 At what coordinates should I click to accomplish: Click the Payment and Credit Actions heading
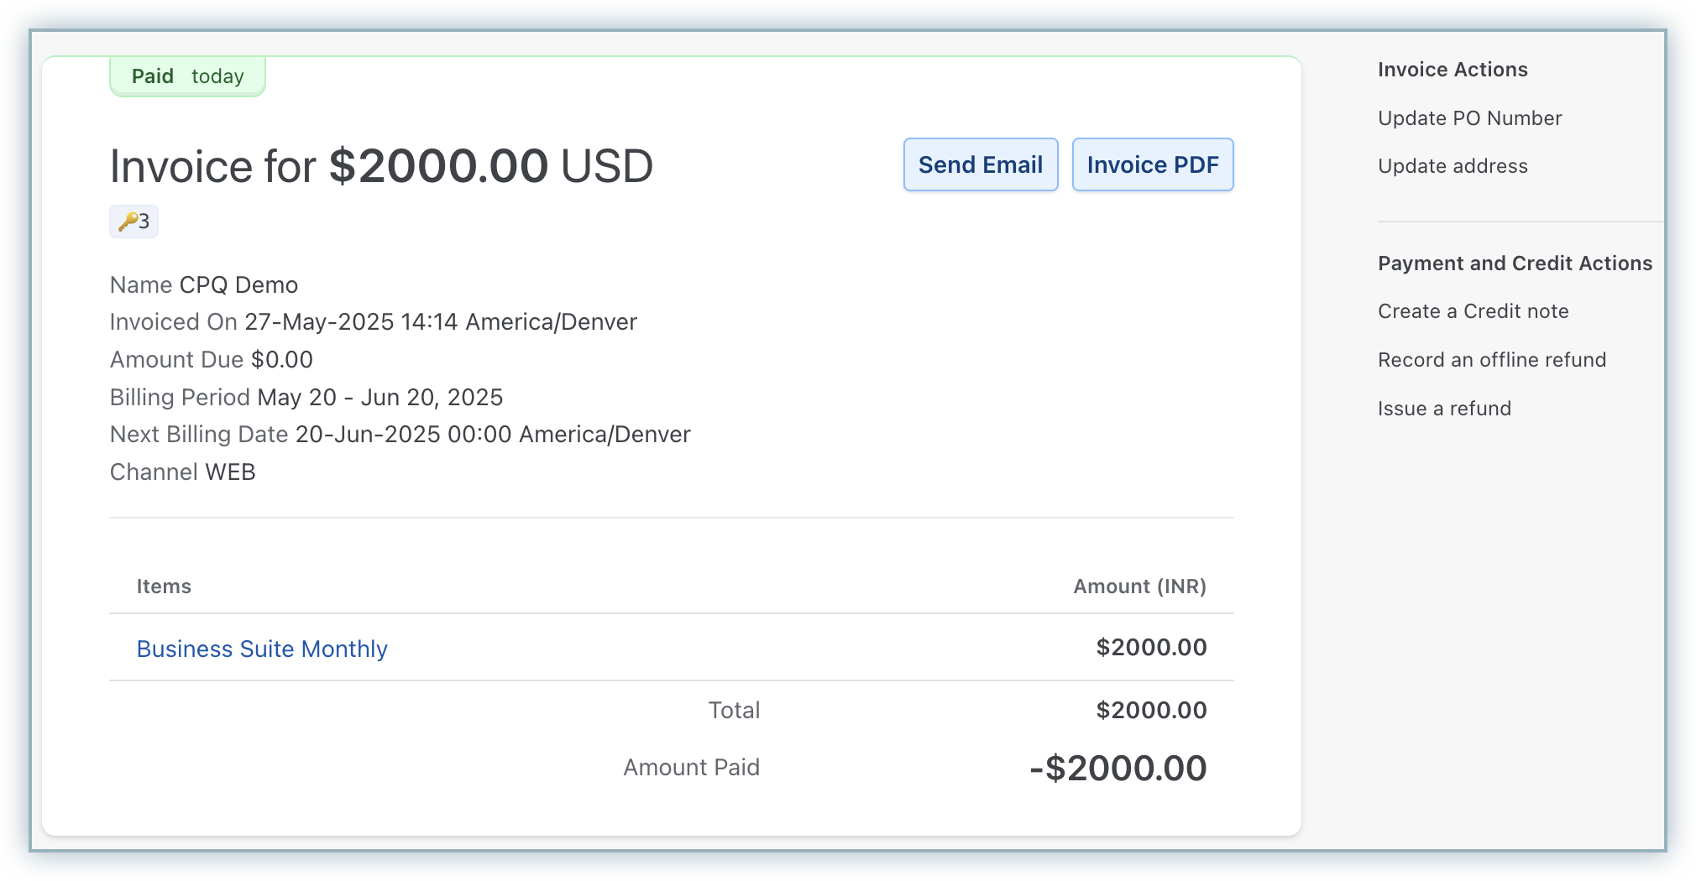[x=1515, y=263]
